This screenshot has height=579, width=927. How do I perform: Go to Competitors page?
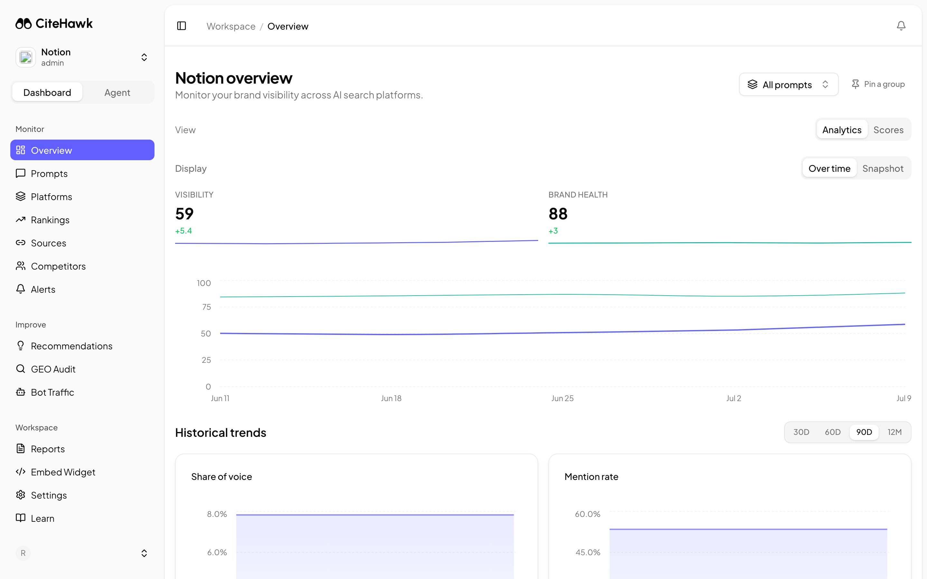tap(82, 266)
